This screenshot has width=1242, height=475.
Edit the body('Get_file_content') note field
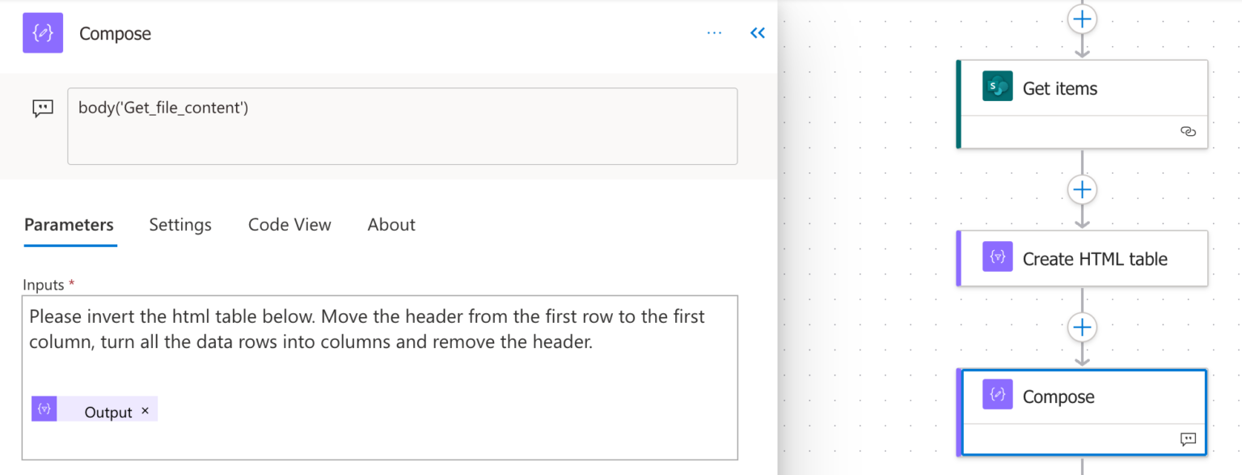(402, 126)
